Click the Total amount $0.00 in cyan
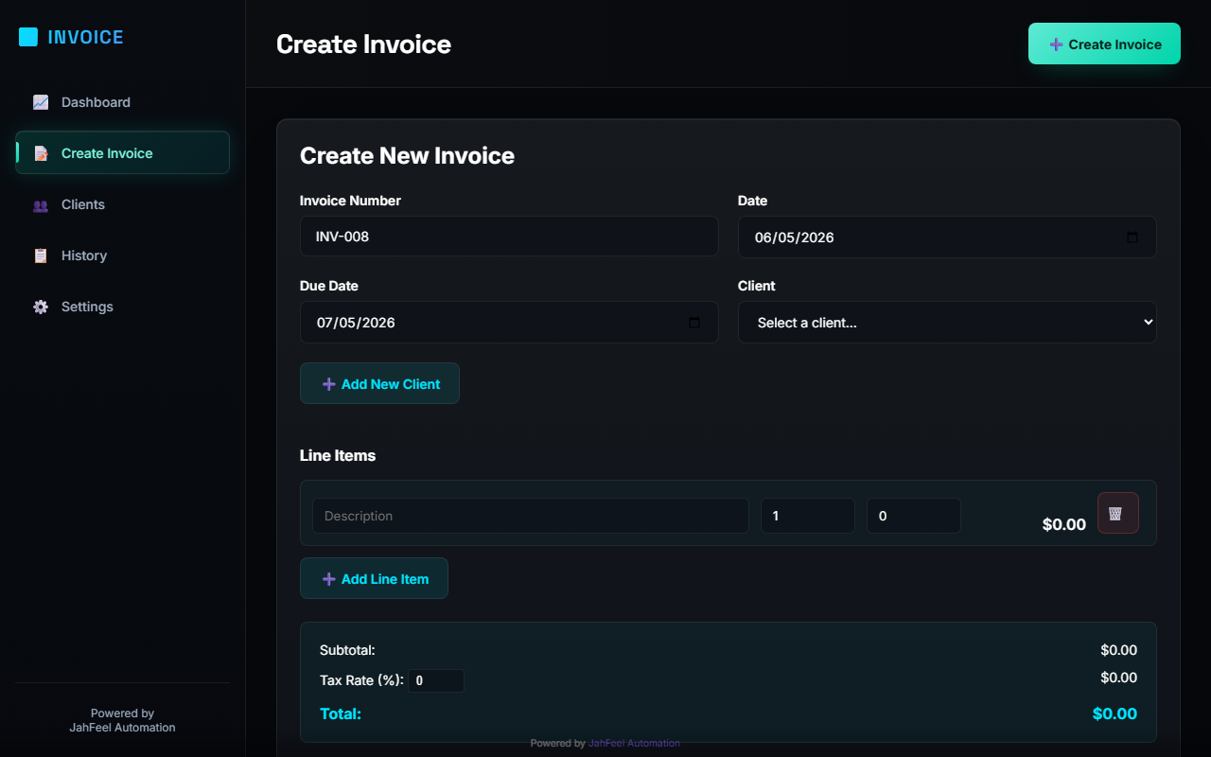 1114,713
